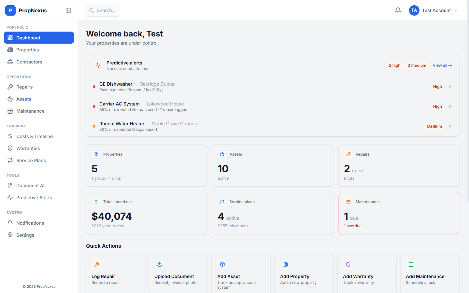Open Settings from the System section
The width and height of the screenshot is (469, 293).
[x=25, y=235]
